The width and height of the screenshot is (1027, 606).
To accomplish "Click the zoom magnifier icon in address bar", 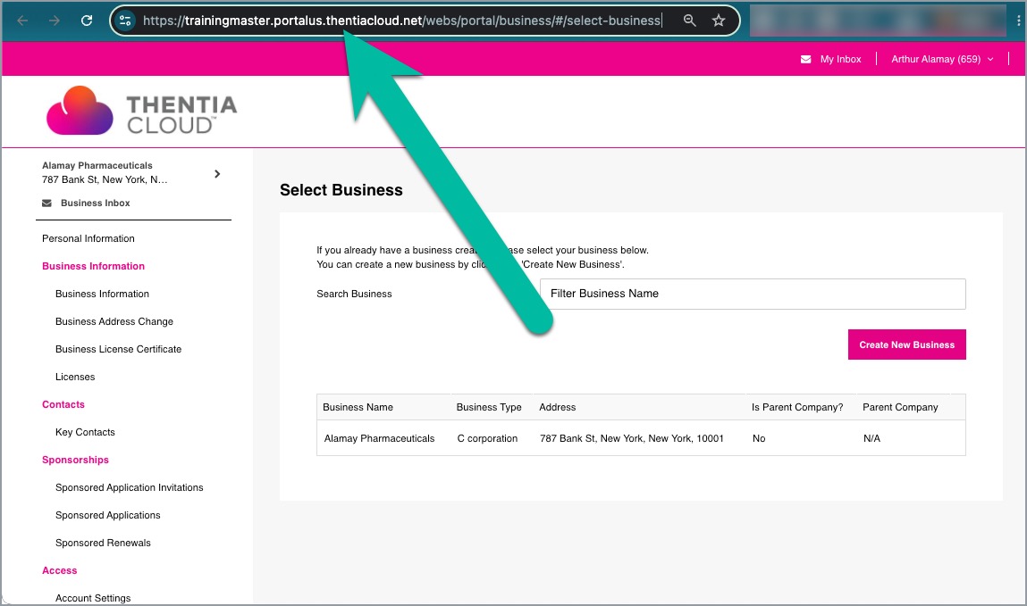I will point(689,21).
